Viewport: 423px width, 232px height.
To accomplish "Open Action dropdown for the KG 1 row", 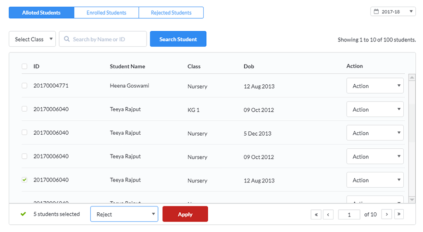I will [x=375, y=109].
